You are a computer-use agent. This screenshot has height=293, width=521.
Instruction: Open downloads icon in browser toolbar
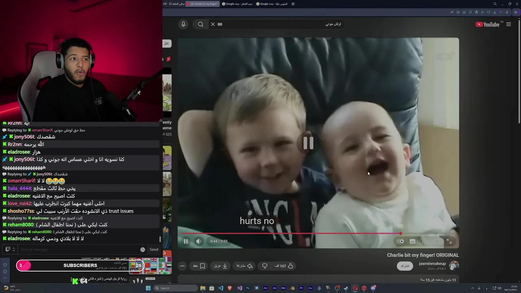pos(495,12)
